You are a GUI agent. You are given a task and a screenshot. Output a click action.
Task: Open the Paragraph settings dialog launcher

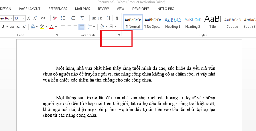[119, 35]
